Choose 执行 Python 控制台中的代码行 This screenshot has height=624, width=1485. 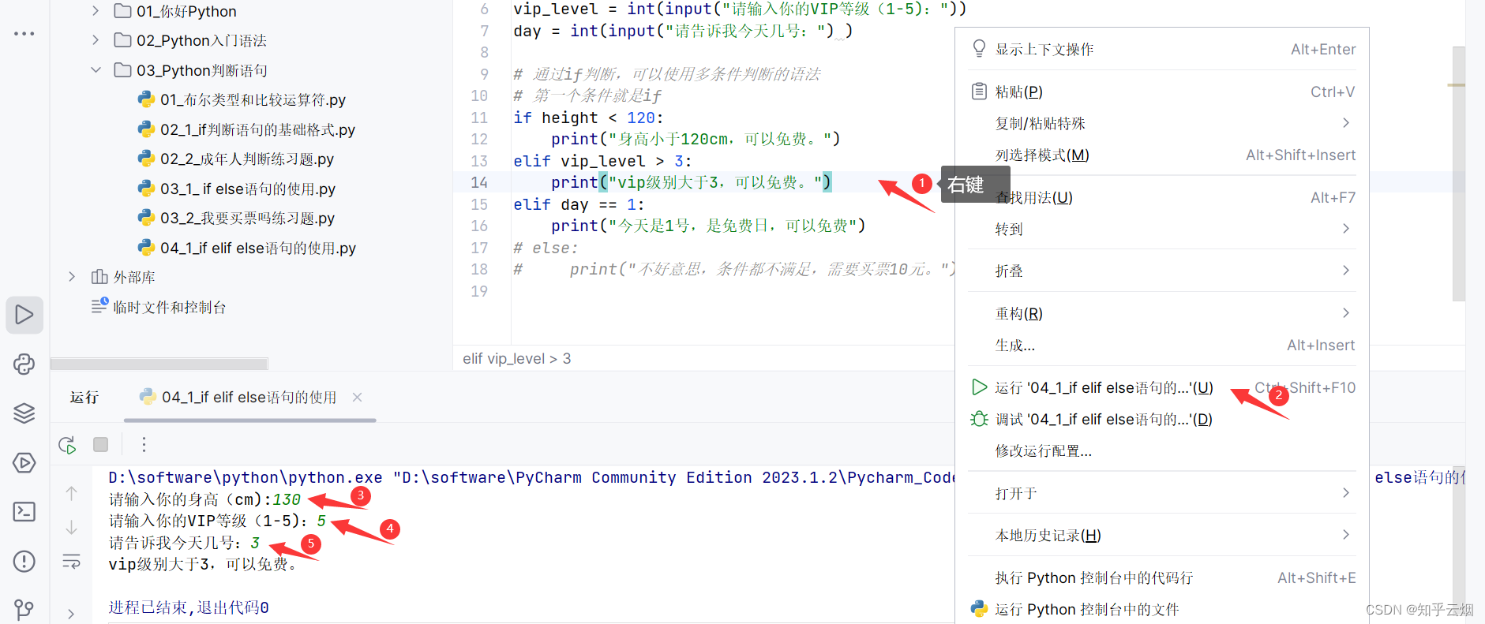tap(1162, 577)
